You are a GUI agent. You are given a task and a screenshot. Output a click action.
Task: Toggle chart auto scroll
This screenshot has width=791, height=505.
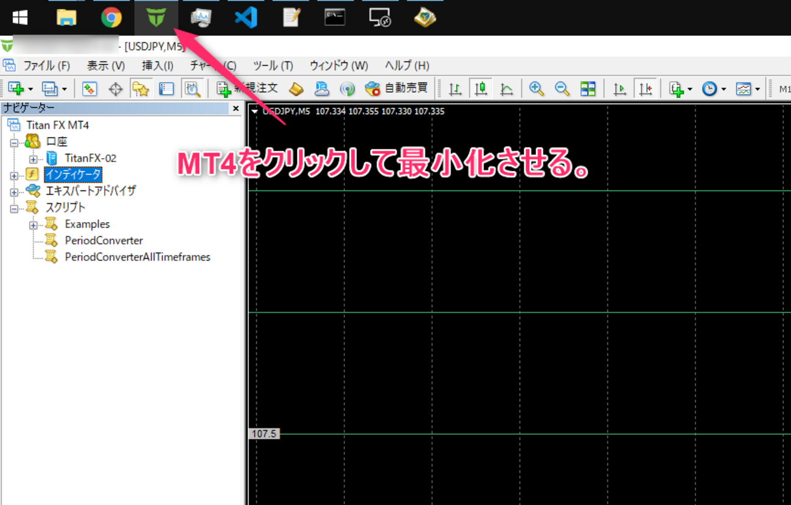pyautogui.click(x=619, y=88)
